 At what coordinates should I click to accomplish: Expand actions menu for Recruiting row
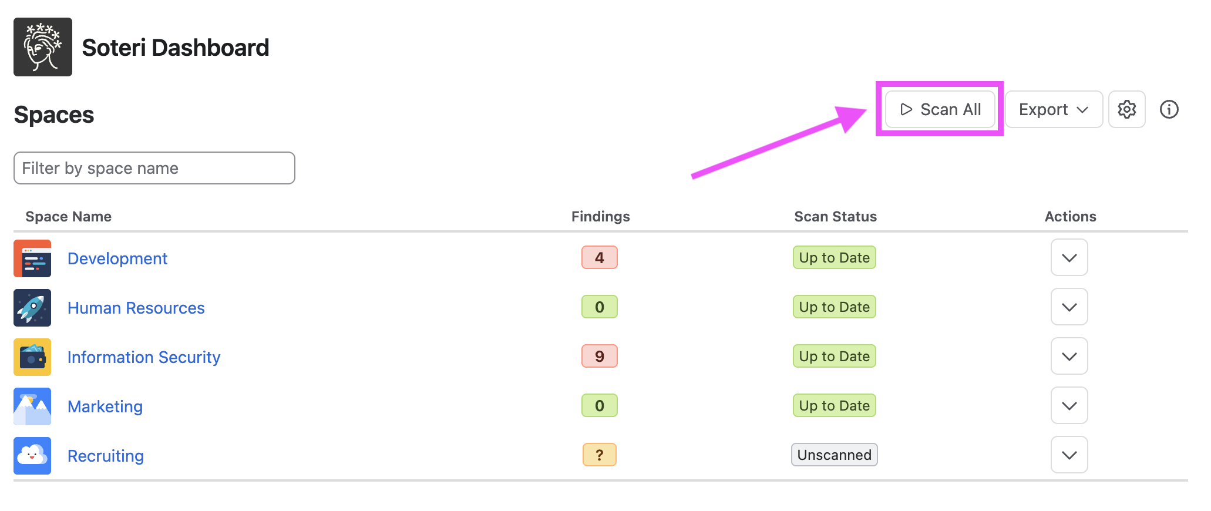(x=1069, y=455)
